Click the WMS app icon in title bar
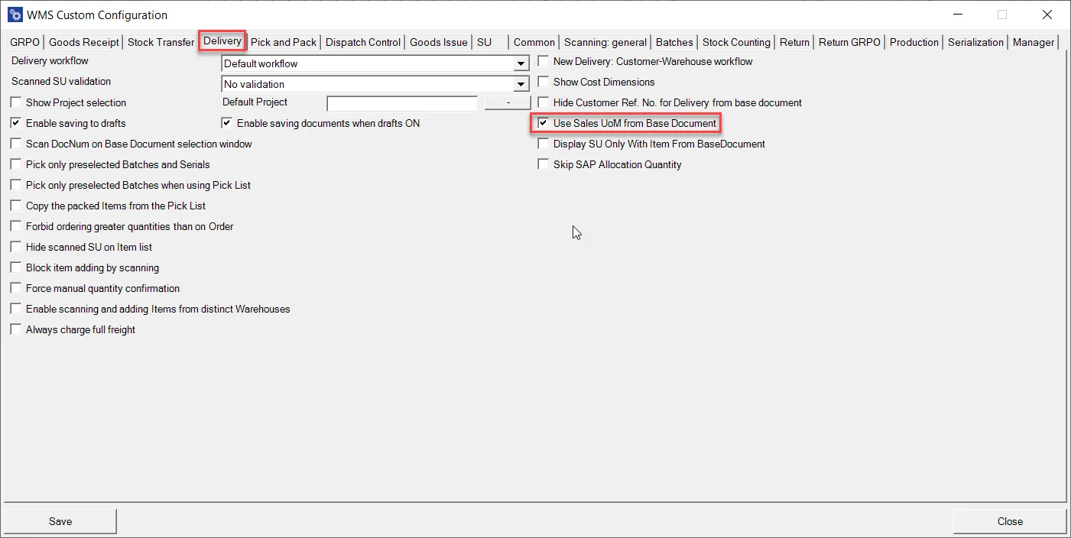The width and height of the screenshot is (1071, 538). point(15,15)
